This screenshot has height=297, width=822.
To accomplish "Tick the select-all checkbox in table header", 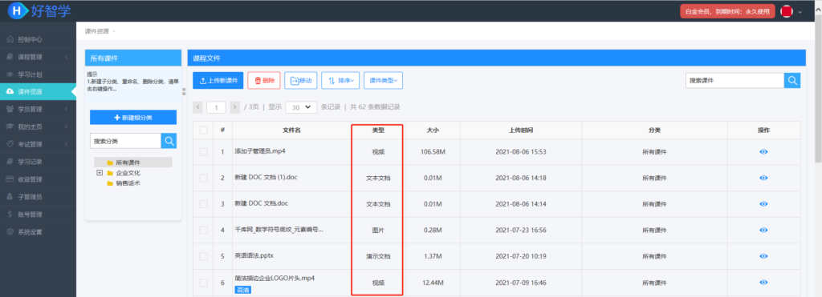I will [x=203, y=130].
